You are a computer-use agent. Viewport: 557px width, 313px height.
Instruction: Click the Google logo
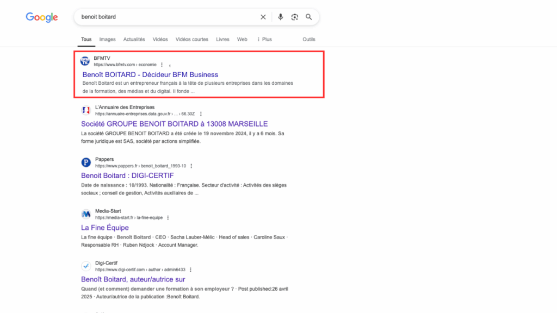coord(41,17)
